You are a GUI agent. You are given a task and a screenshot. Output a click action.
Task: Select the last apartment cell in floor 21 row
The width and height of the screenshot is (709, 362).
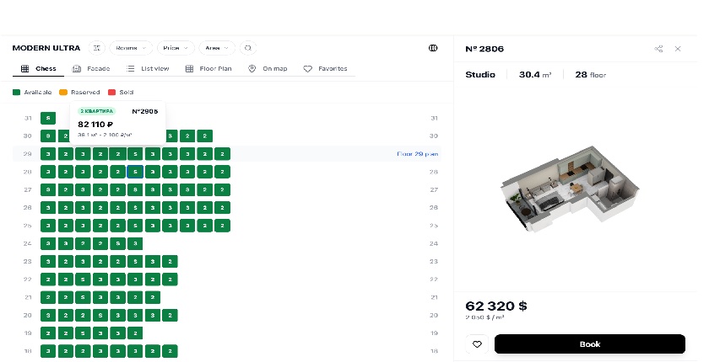(x=153, y=297)
